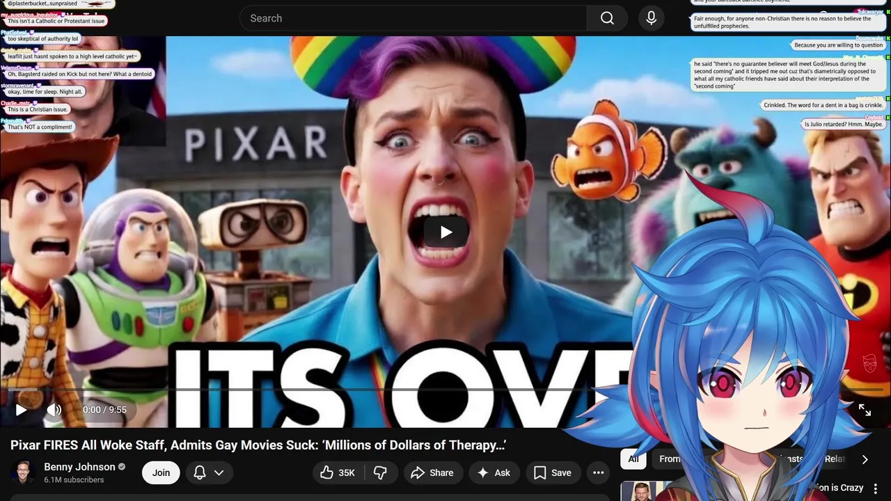
Task: Select the Related filter chip
Action: coord(835,459)
